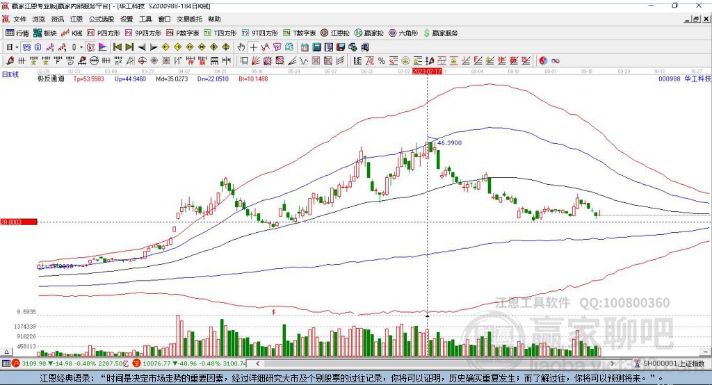Launch the 江恩轮 Gann wheel

[x=335, y=33]
